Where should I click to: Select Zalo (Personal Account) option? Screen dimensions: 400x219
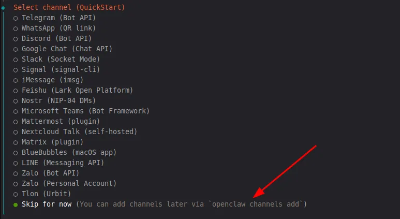69,183
